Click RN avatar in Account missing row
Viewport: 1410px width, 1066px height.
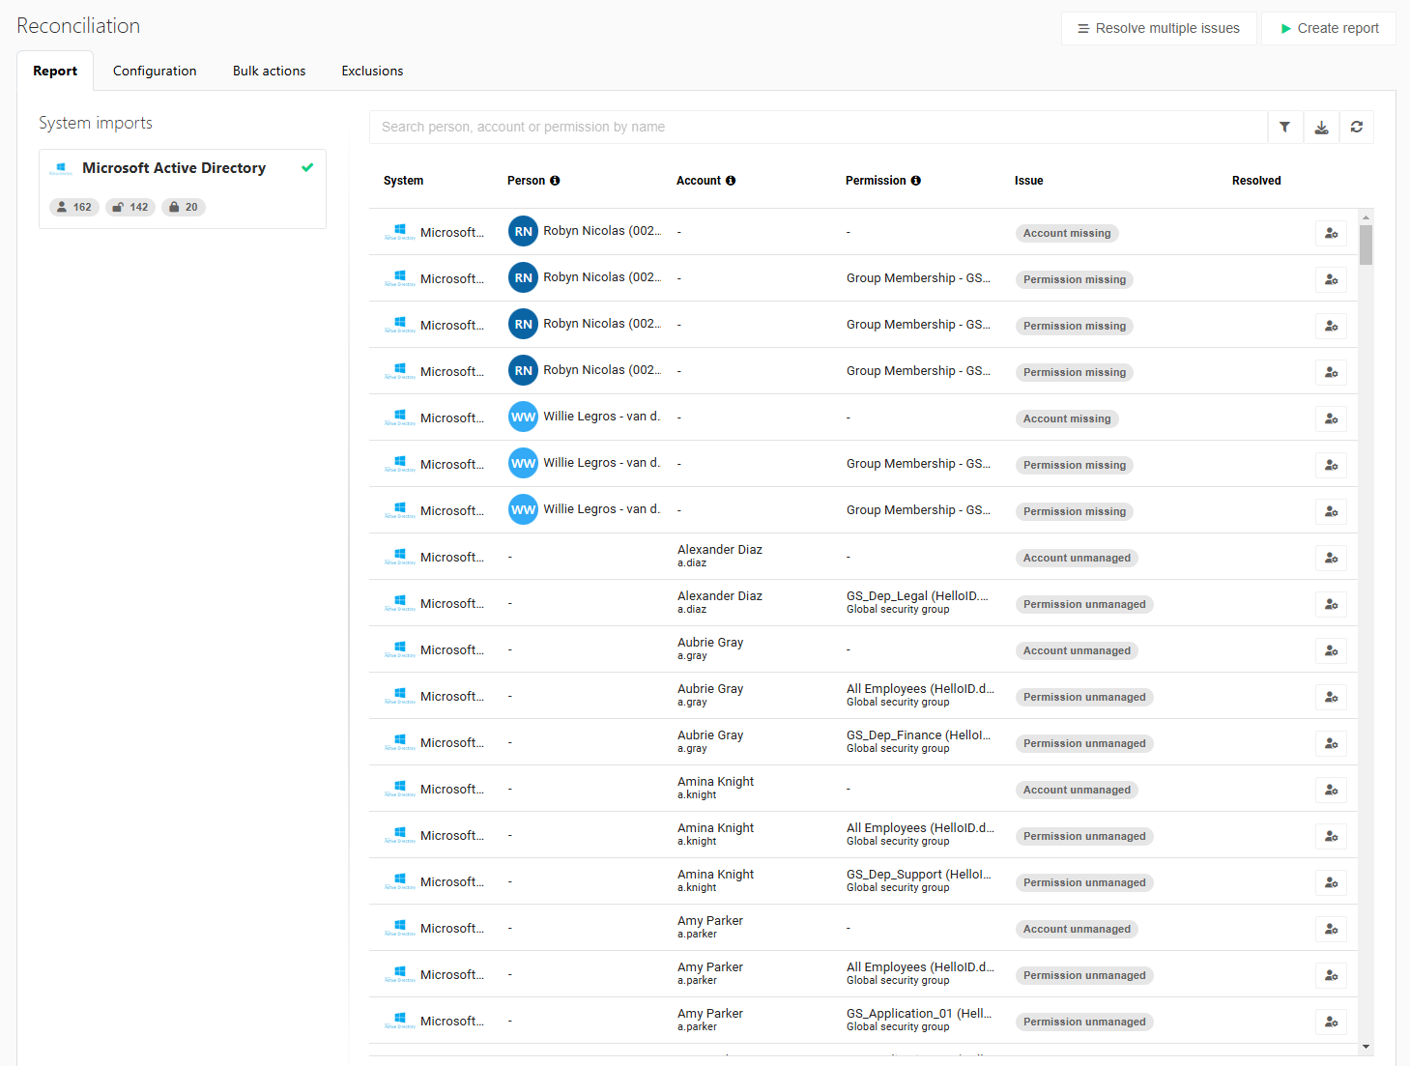pyautogui.click(x=523, y=231)
